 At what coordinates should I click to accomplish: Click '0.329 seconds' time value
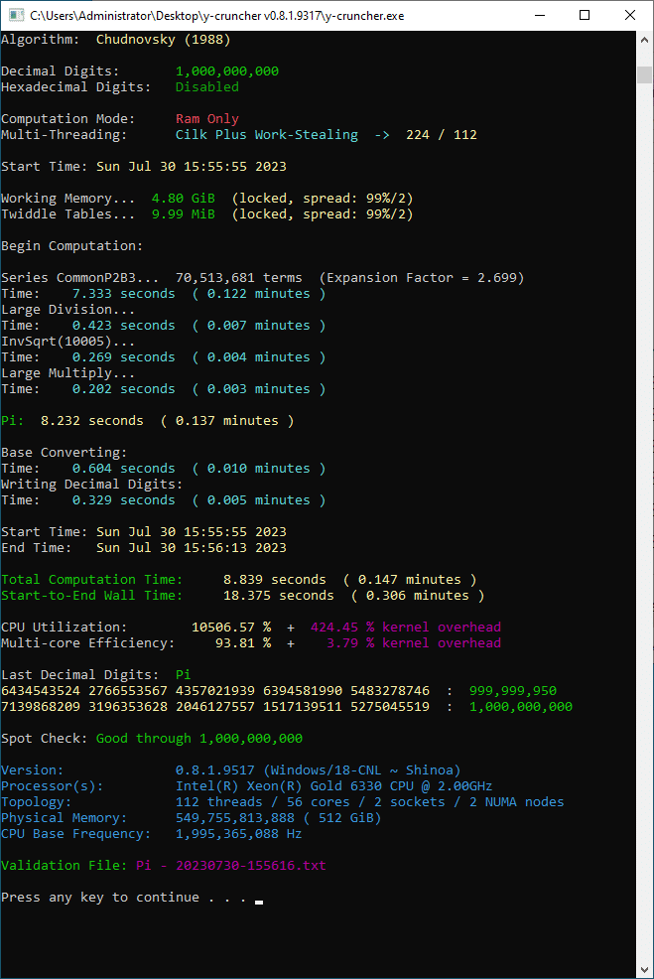click(x=124, y=500)
